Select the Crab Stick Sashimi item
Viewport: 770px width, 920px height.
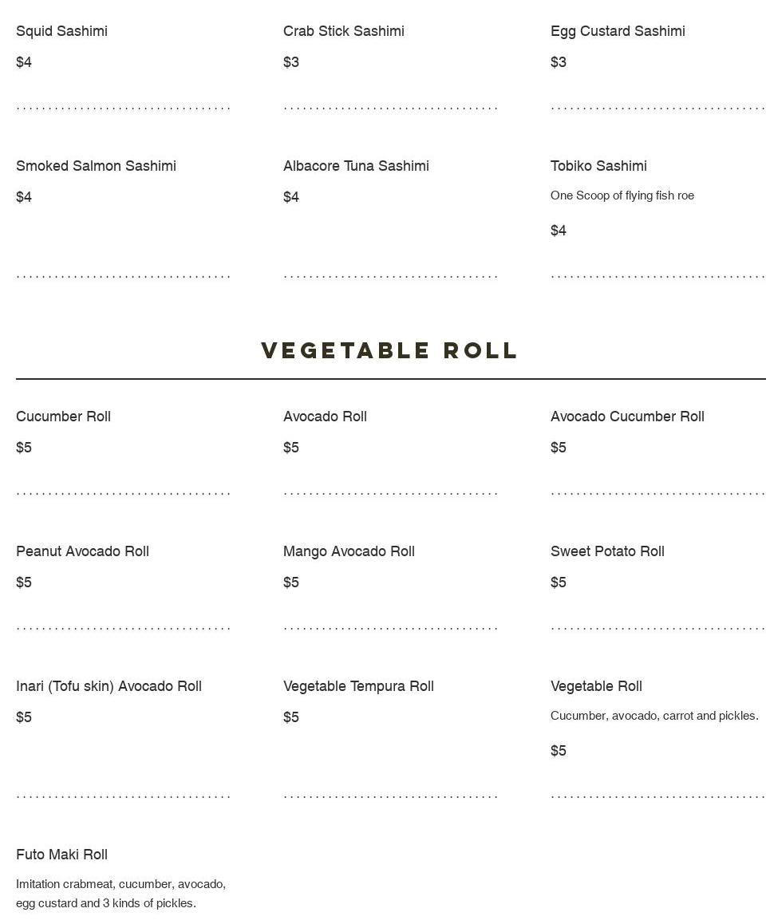pos(343,31)
